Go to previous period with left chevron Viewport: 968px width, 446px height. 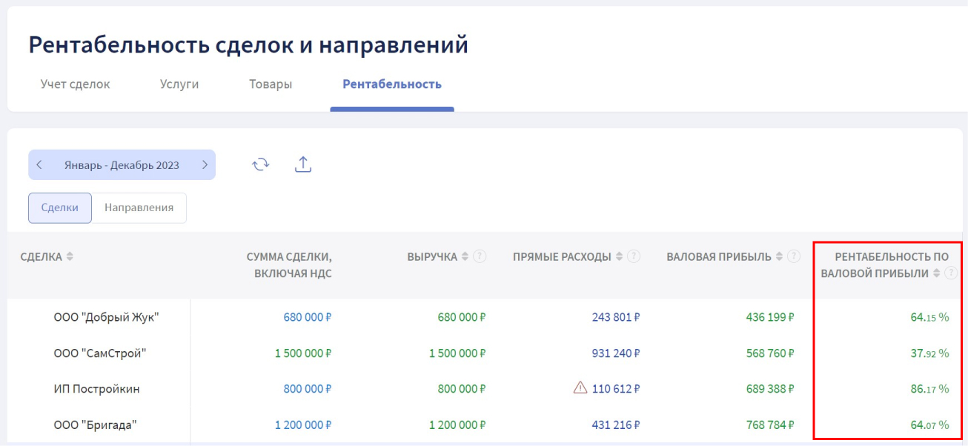point(39,165)
